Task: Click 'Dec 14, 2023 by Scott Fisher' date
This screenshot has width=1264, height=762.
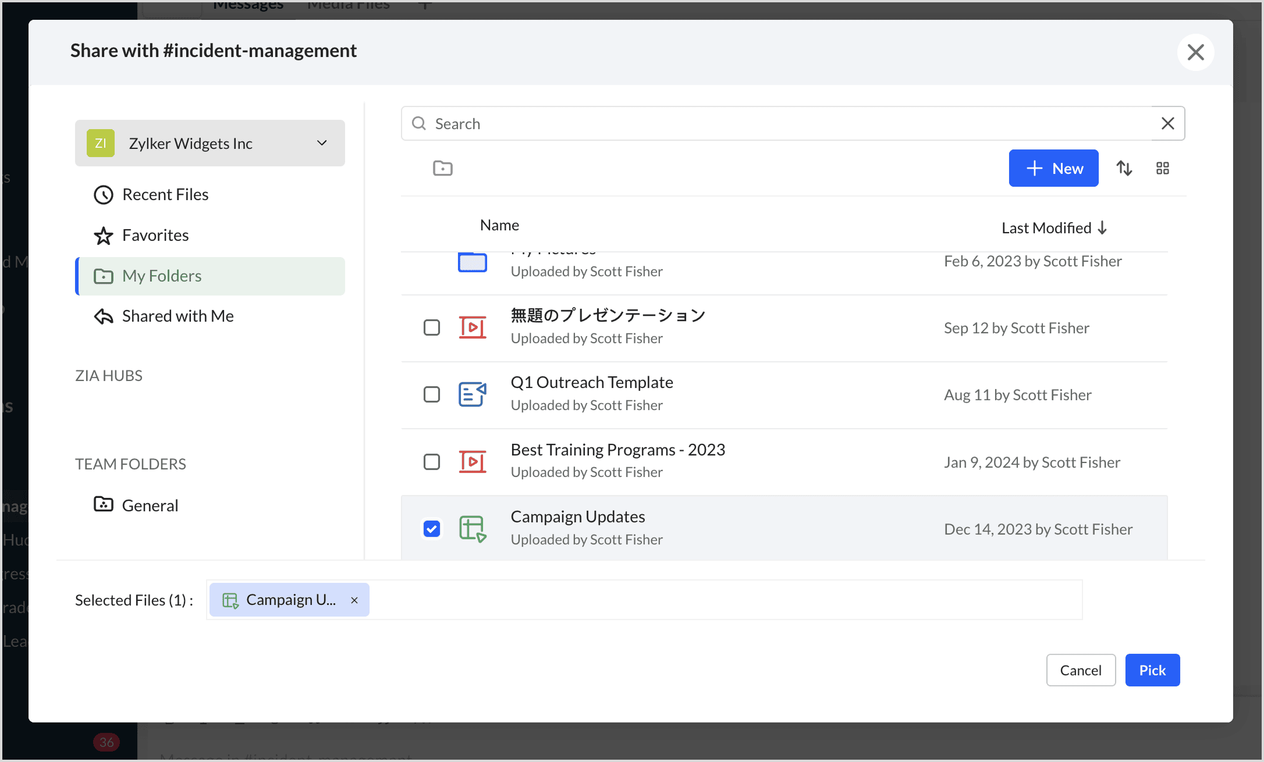Action: click(x=1038, y=529)
